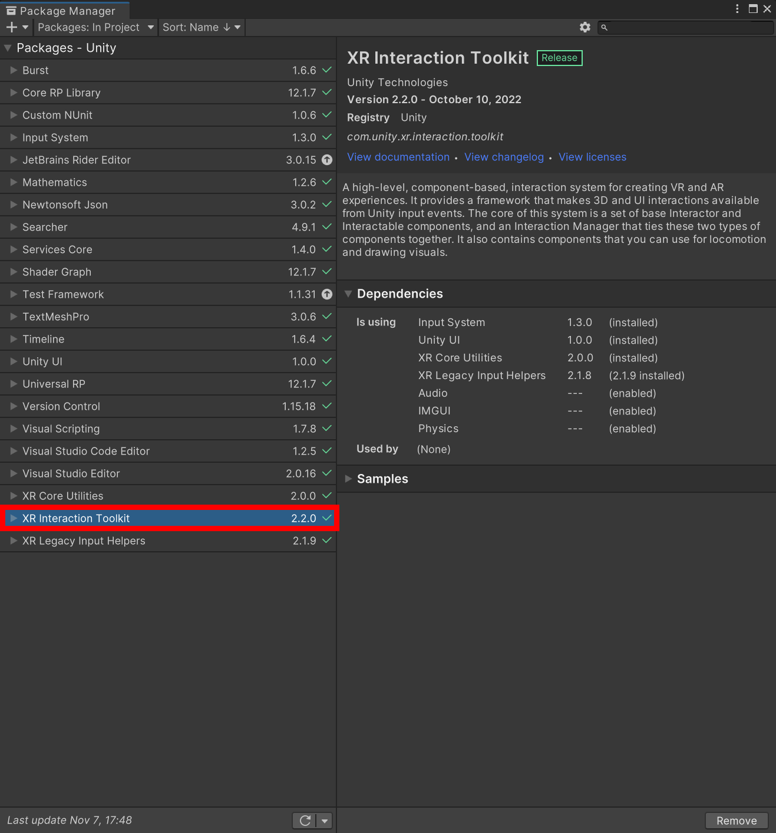This screenshot has width=776, height=833.
Task: Select the XR Core Utilities package row
Action: [168, 496]
